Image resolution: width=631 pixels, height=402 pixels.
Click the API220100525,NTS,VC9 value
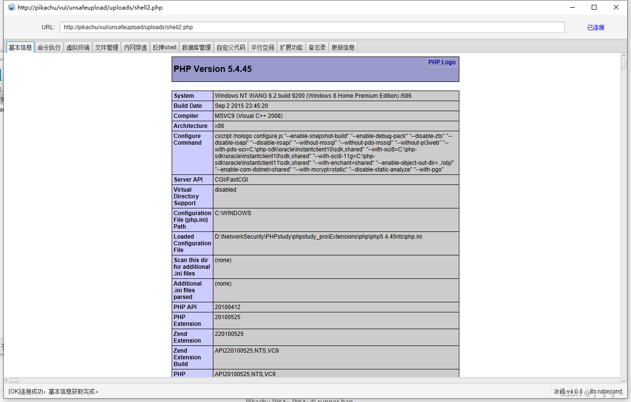tap(247, 351)
